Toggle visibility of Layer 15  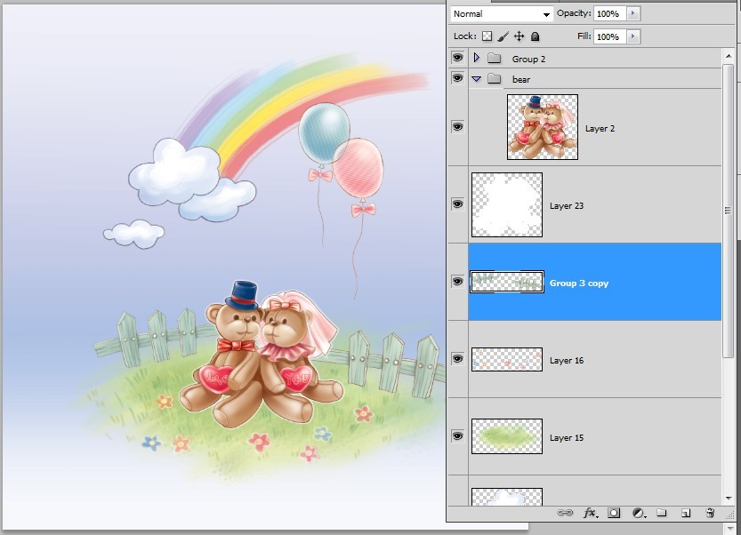point(457,435)
